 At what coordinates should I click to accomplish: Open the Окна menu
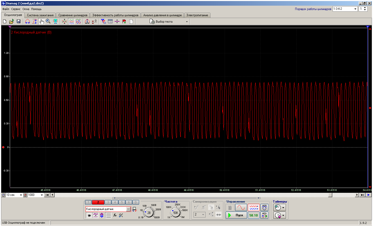26,9
